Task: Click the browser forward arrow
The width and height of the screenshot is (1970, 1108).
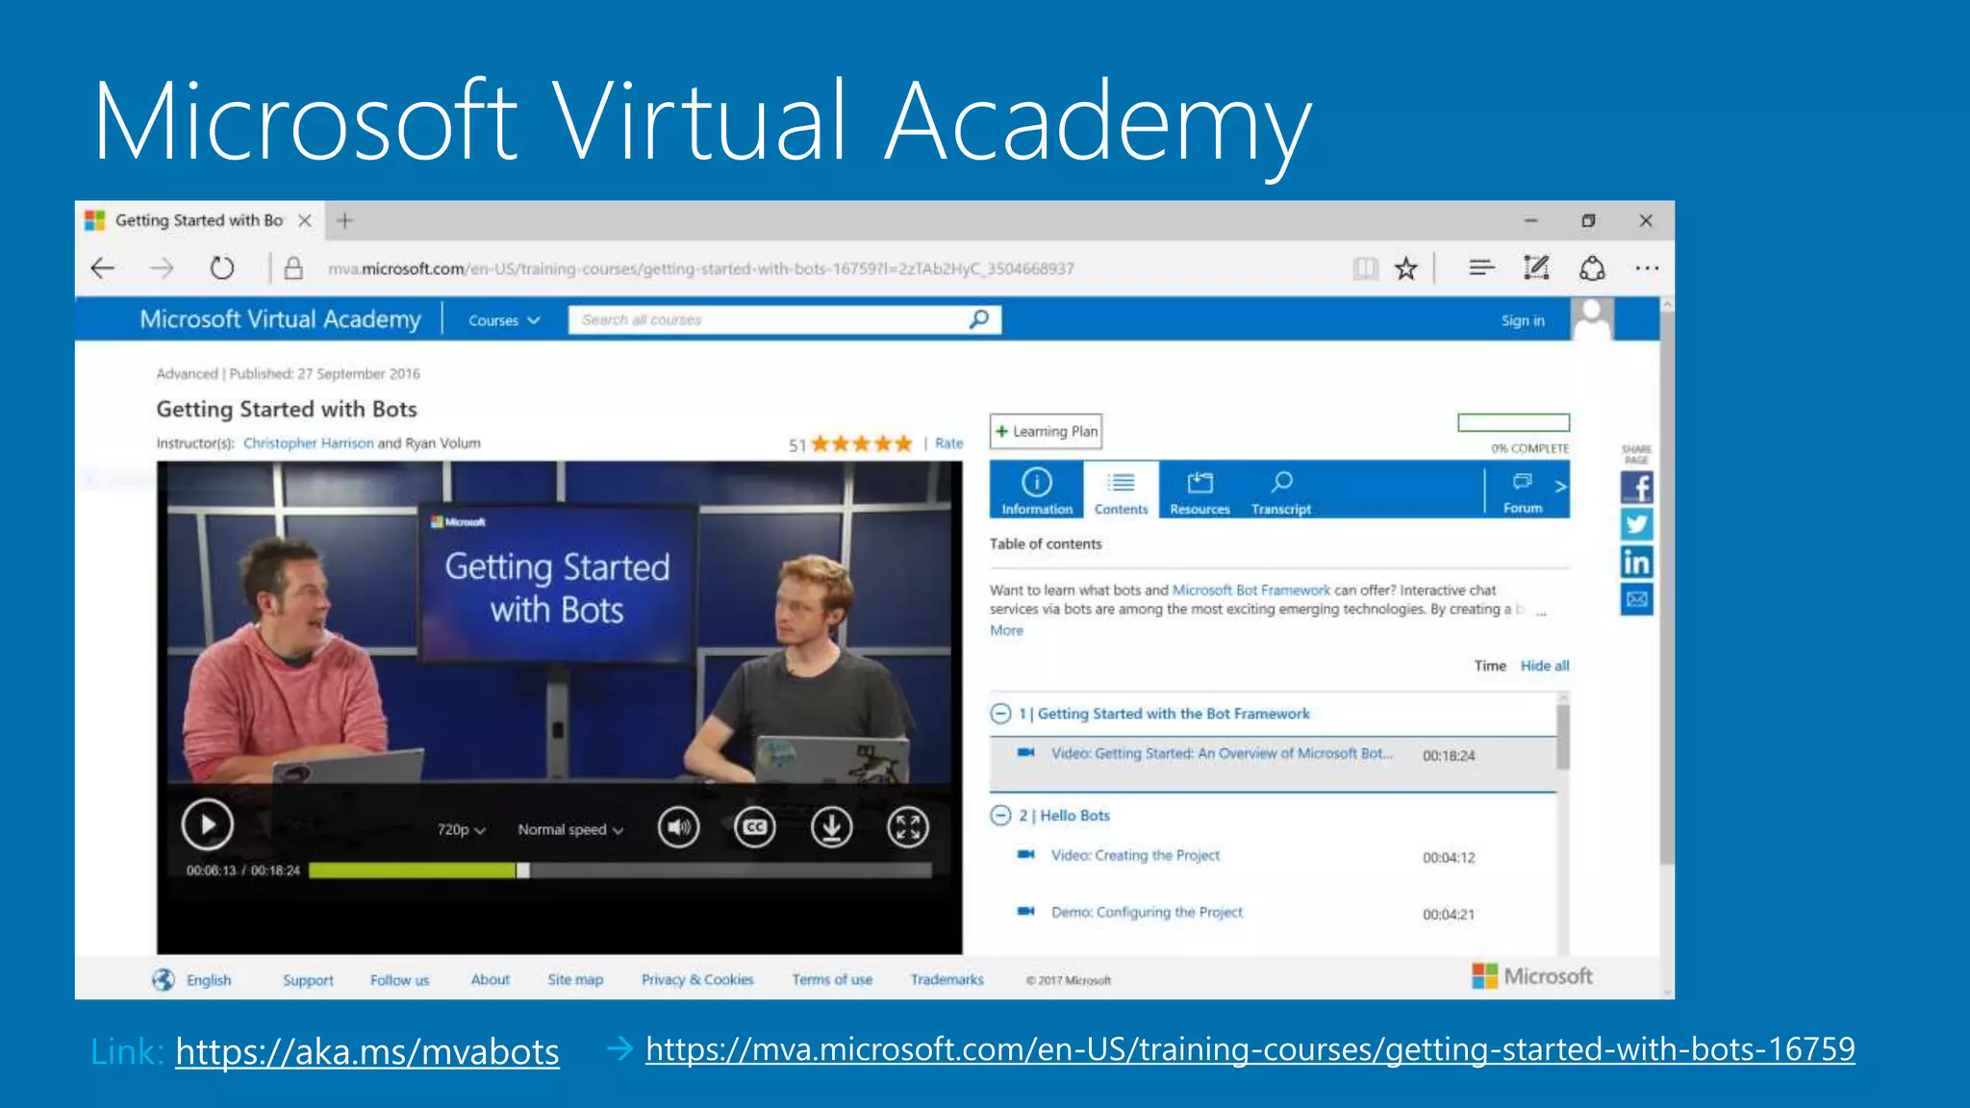Action: pos(162,268)
